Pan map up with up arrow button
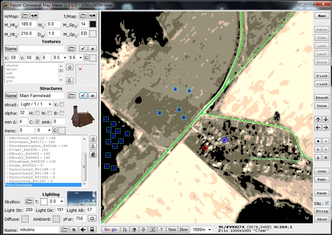The image size is (332, 235). tap(318, 119)
